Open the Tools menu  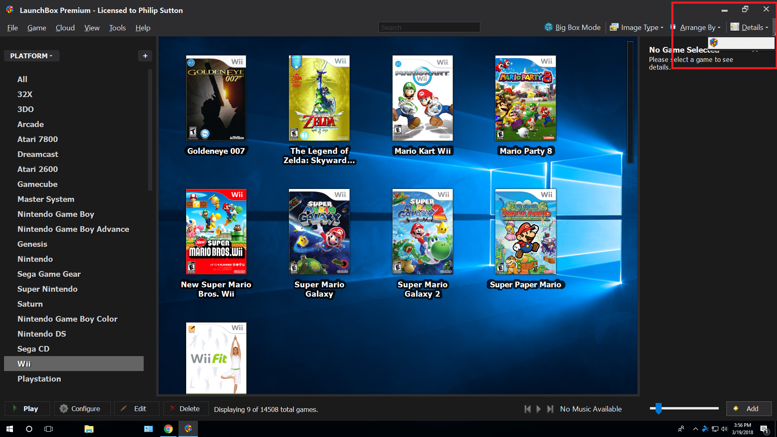click(117, 28)
